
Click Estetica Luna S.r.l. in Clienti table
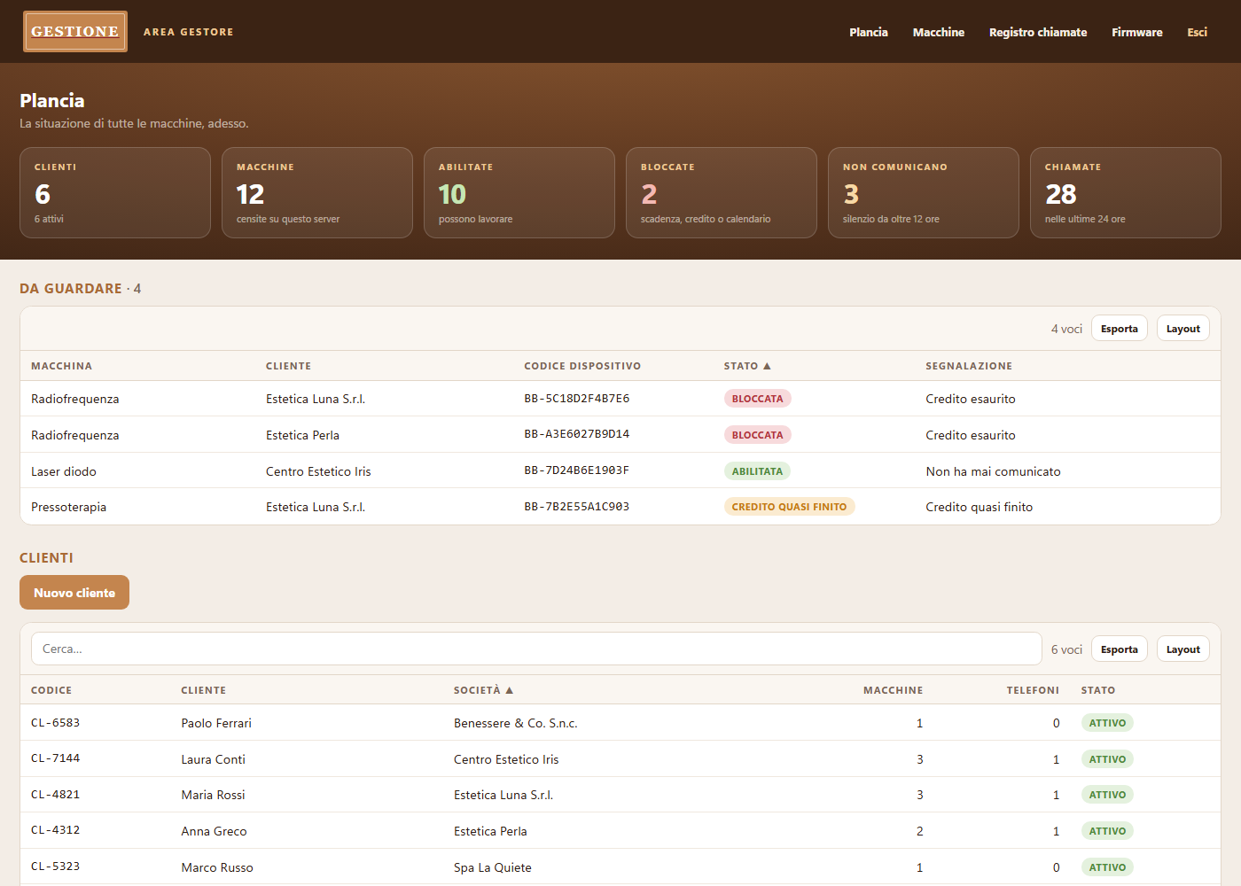click(x=503, y=795)
